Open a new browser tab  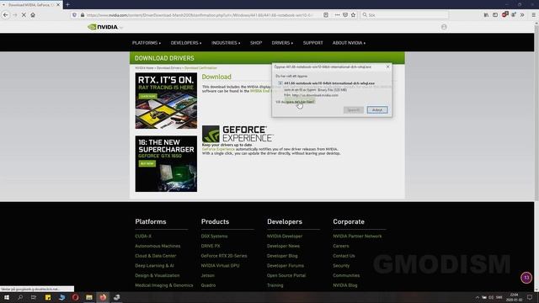tap(67, 4)
